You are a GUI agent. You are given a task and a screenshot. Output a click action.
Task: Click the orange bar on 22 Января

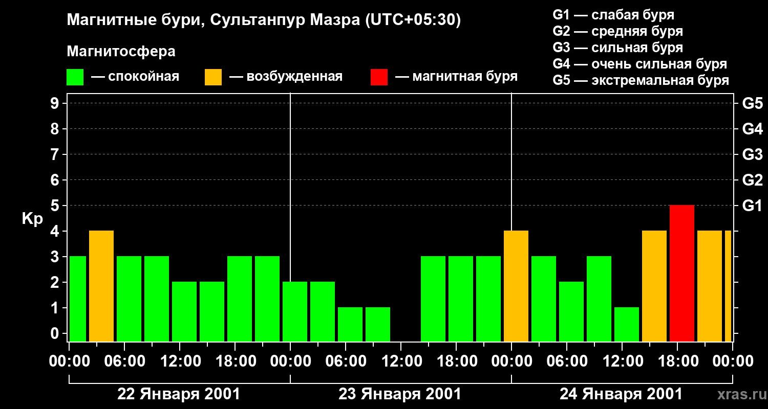click(x=101, y=286)
